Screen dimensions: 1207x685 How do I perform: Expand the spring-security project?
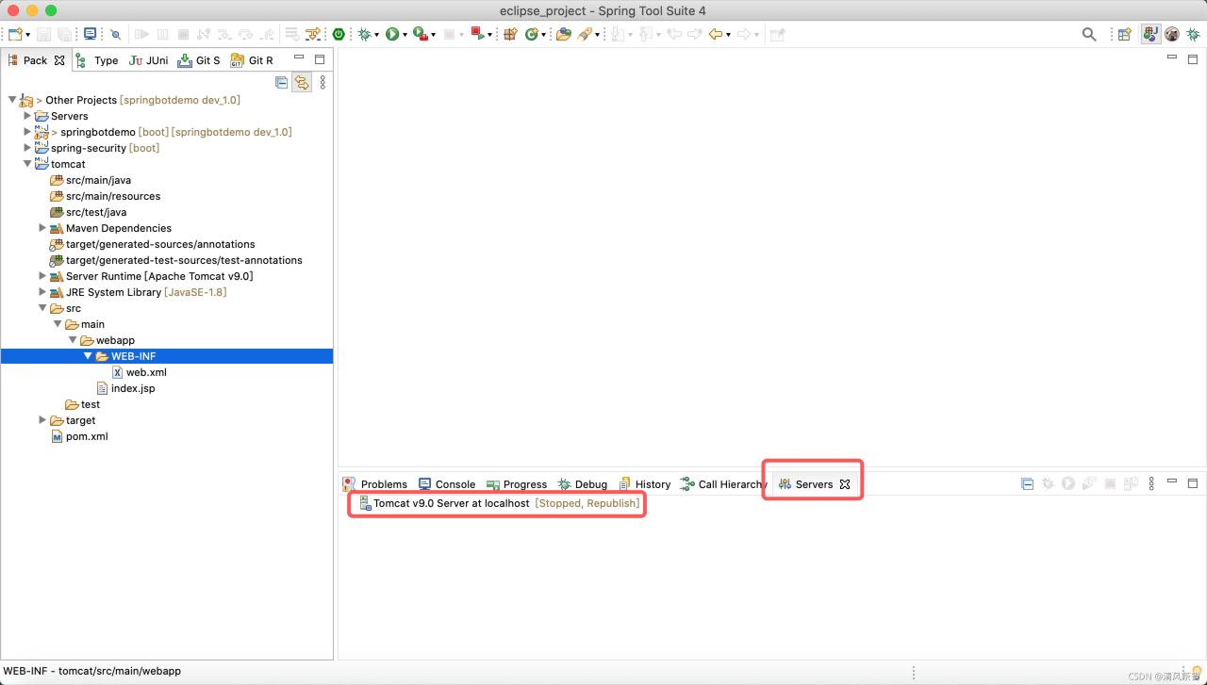point(27,148)
